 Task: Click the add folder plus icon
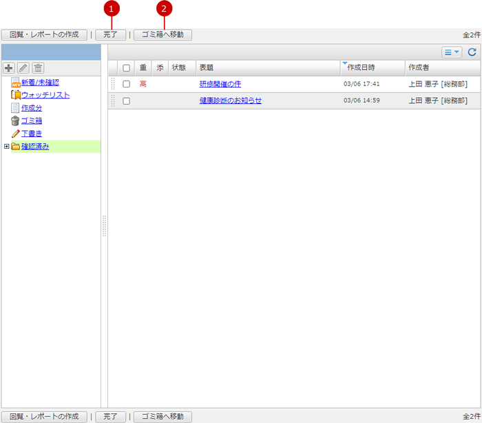point(9,68)
